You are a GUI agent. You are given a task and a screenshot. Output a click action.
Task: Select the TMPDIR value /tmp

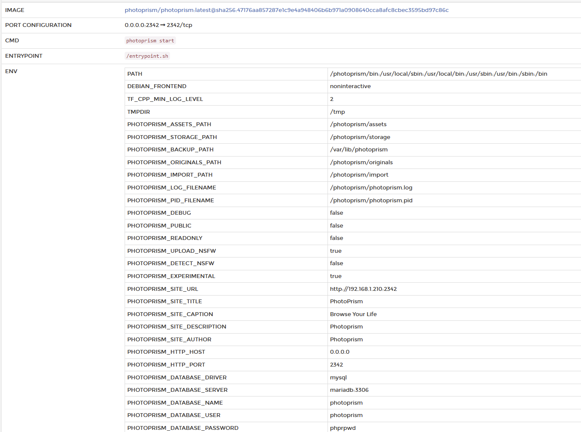pos(337,112)
